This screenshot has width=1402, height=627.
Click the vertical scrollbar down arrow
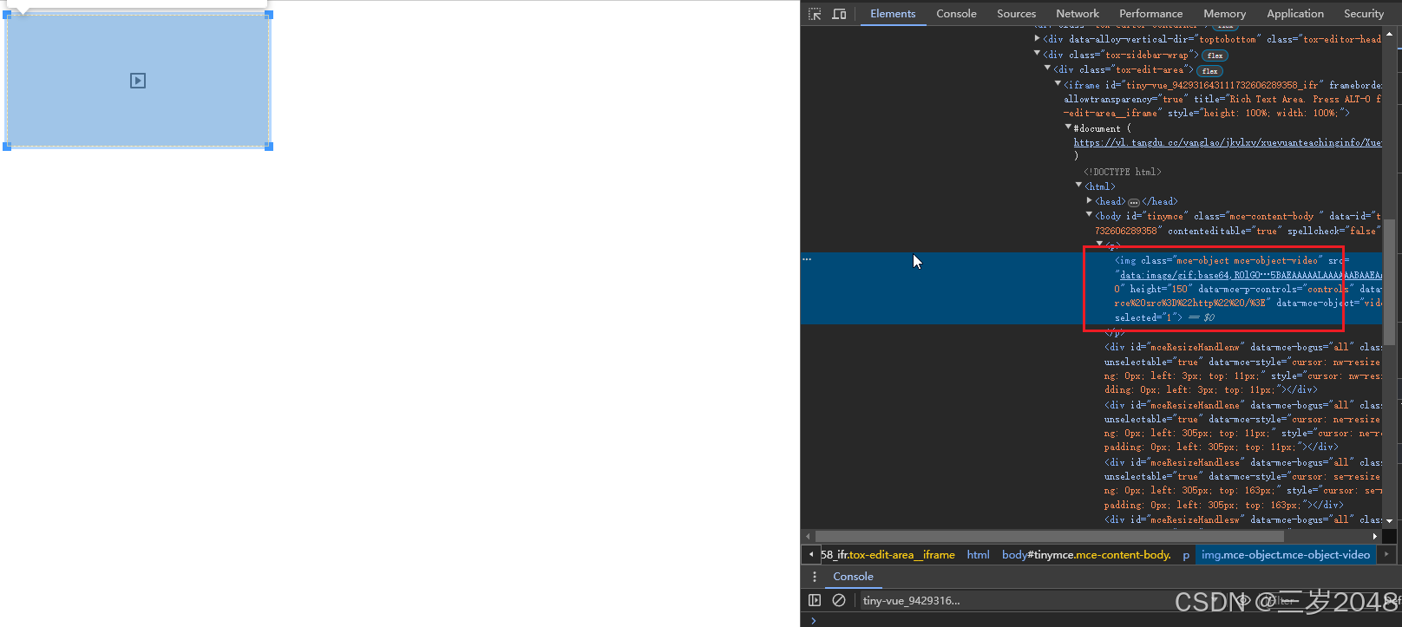pos(1389,521)
